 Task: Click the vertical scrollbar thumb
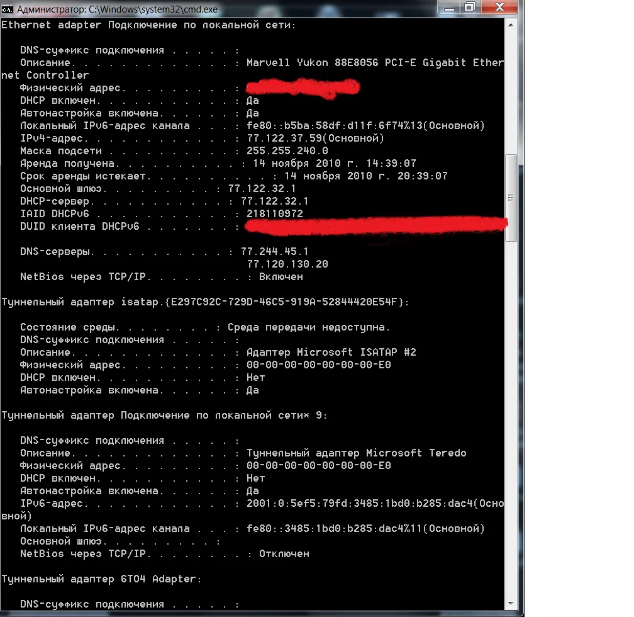click(x=511, y=198)
